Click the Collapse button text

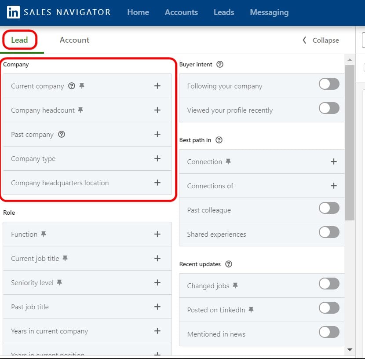[326, 40]
